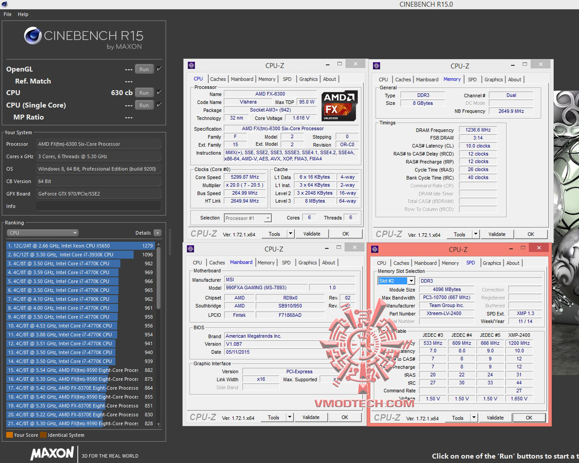This screenshot has height=463, width=579.
Task: Click the AMD FX Unlocked processor logo
Action: pyautogui.click(x=338, y=106)
